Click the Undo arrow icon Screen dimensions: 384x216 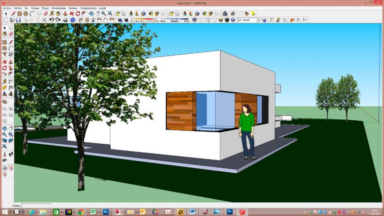[x=52, y=20]
